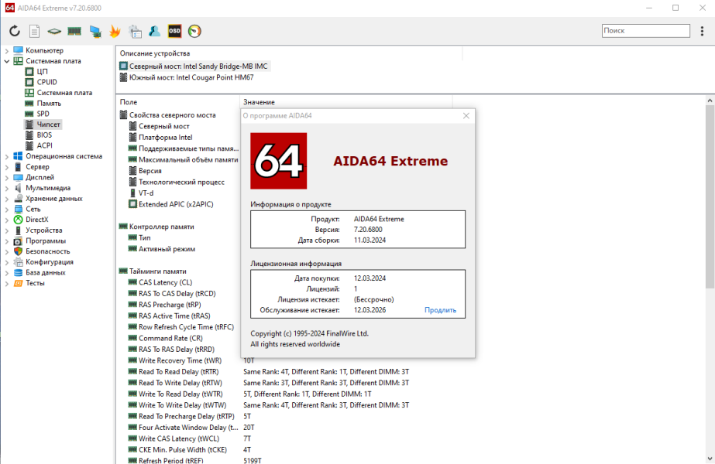This screenshot has height=464, width=715.
Task: Open the Report toolbar icon
Action: (34, 31)
